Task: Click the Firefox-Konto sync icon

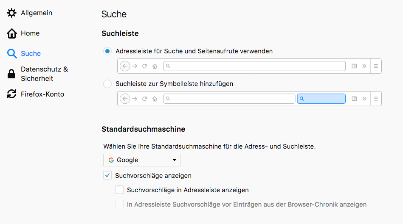Action: pos(12,94)
